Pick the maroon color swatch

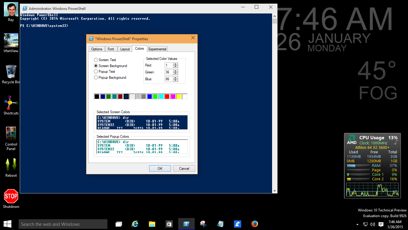[120, 96]
